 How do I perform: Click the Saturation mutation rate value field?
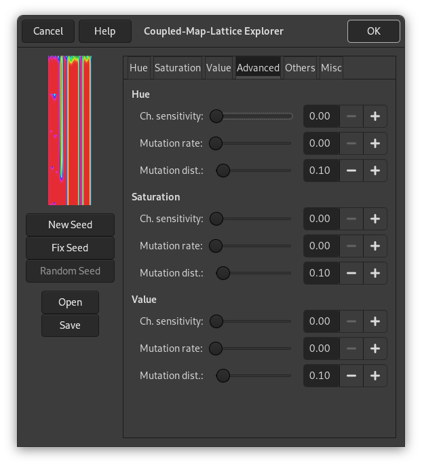coord(320,246)
